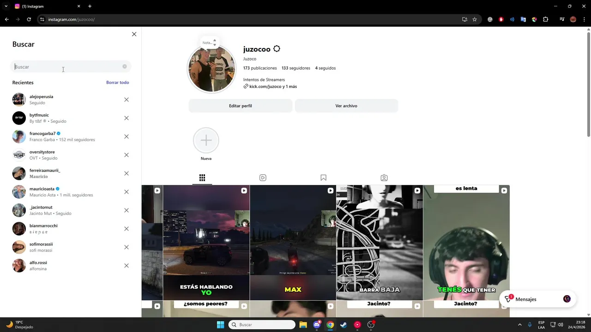Open the 'BARRA BAJA' reel thumbnail
Image resolution: width=591 pixels, height=332 pixels.
click(380, 243)
